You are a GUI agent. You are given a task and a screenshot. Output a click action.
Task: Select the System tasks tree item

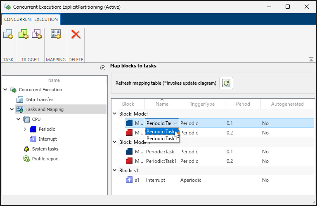[45, 149]
